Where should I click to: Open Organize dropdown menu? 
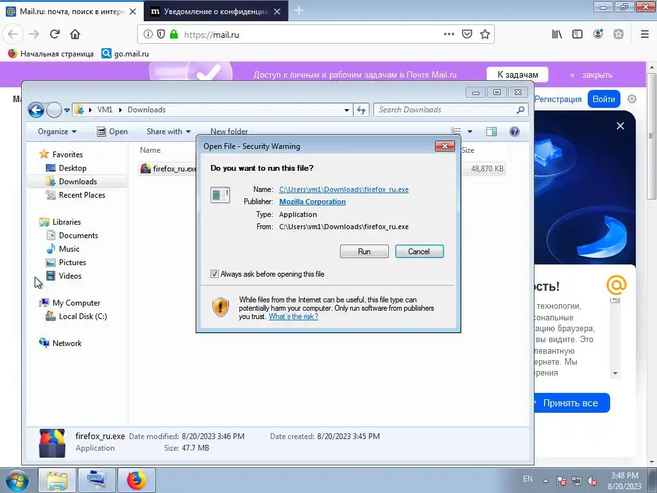click(57, 132)
